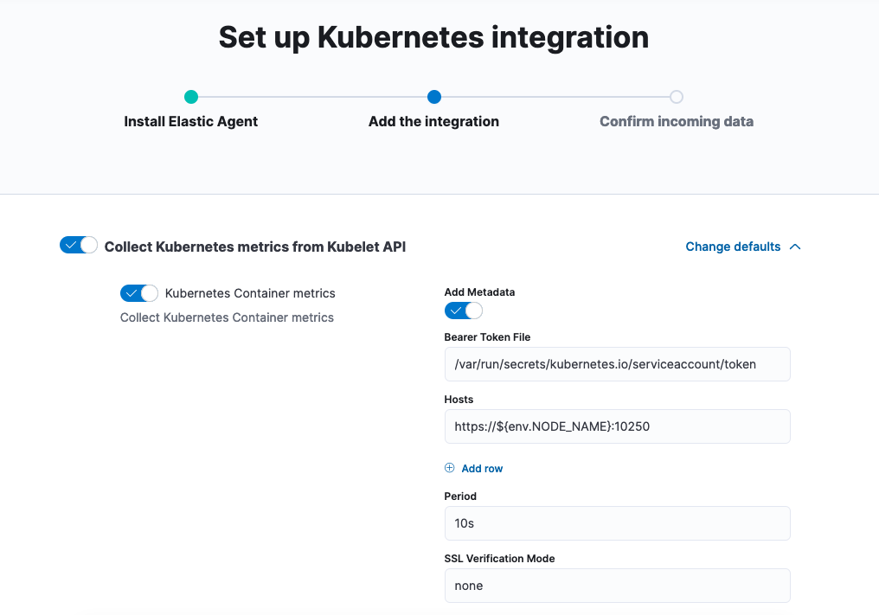Click the Add the integration step dot

[x=433, y=97]
